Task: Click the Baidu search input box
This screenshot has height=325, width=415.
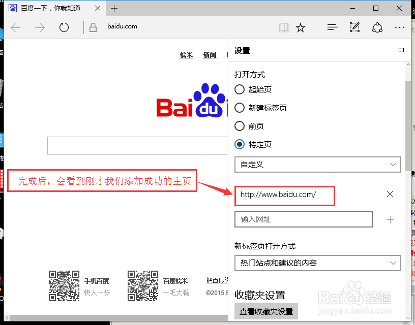Action: [x=138, y=146]
